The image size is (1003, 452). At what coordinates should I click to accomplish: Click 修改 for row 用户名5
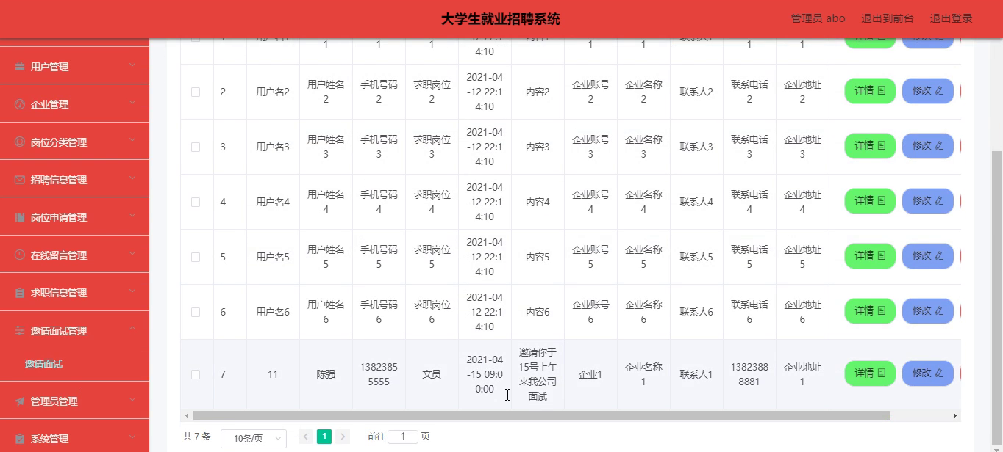[927, 256]
